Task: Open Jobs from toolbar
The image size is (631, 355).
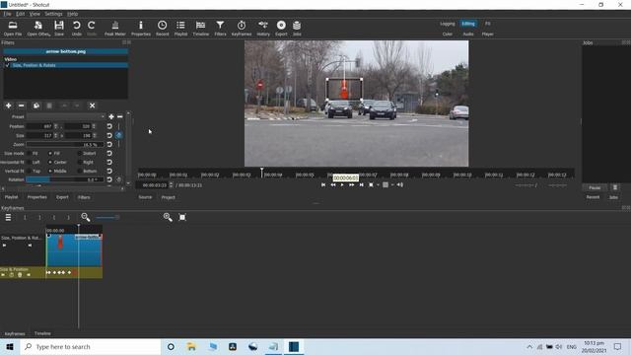Action: pos(297,29)
